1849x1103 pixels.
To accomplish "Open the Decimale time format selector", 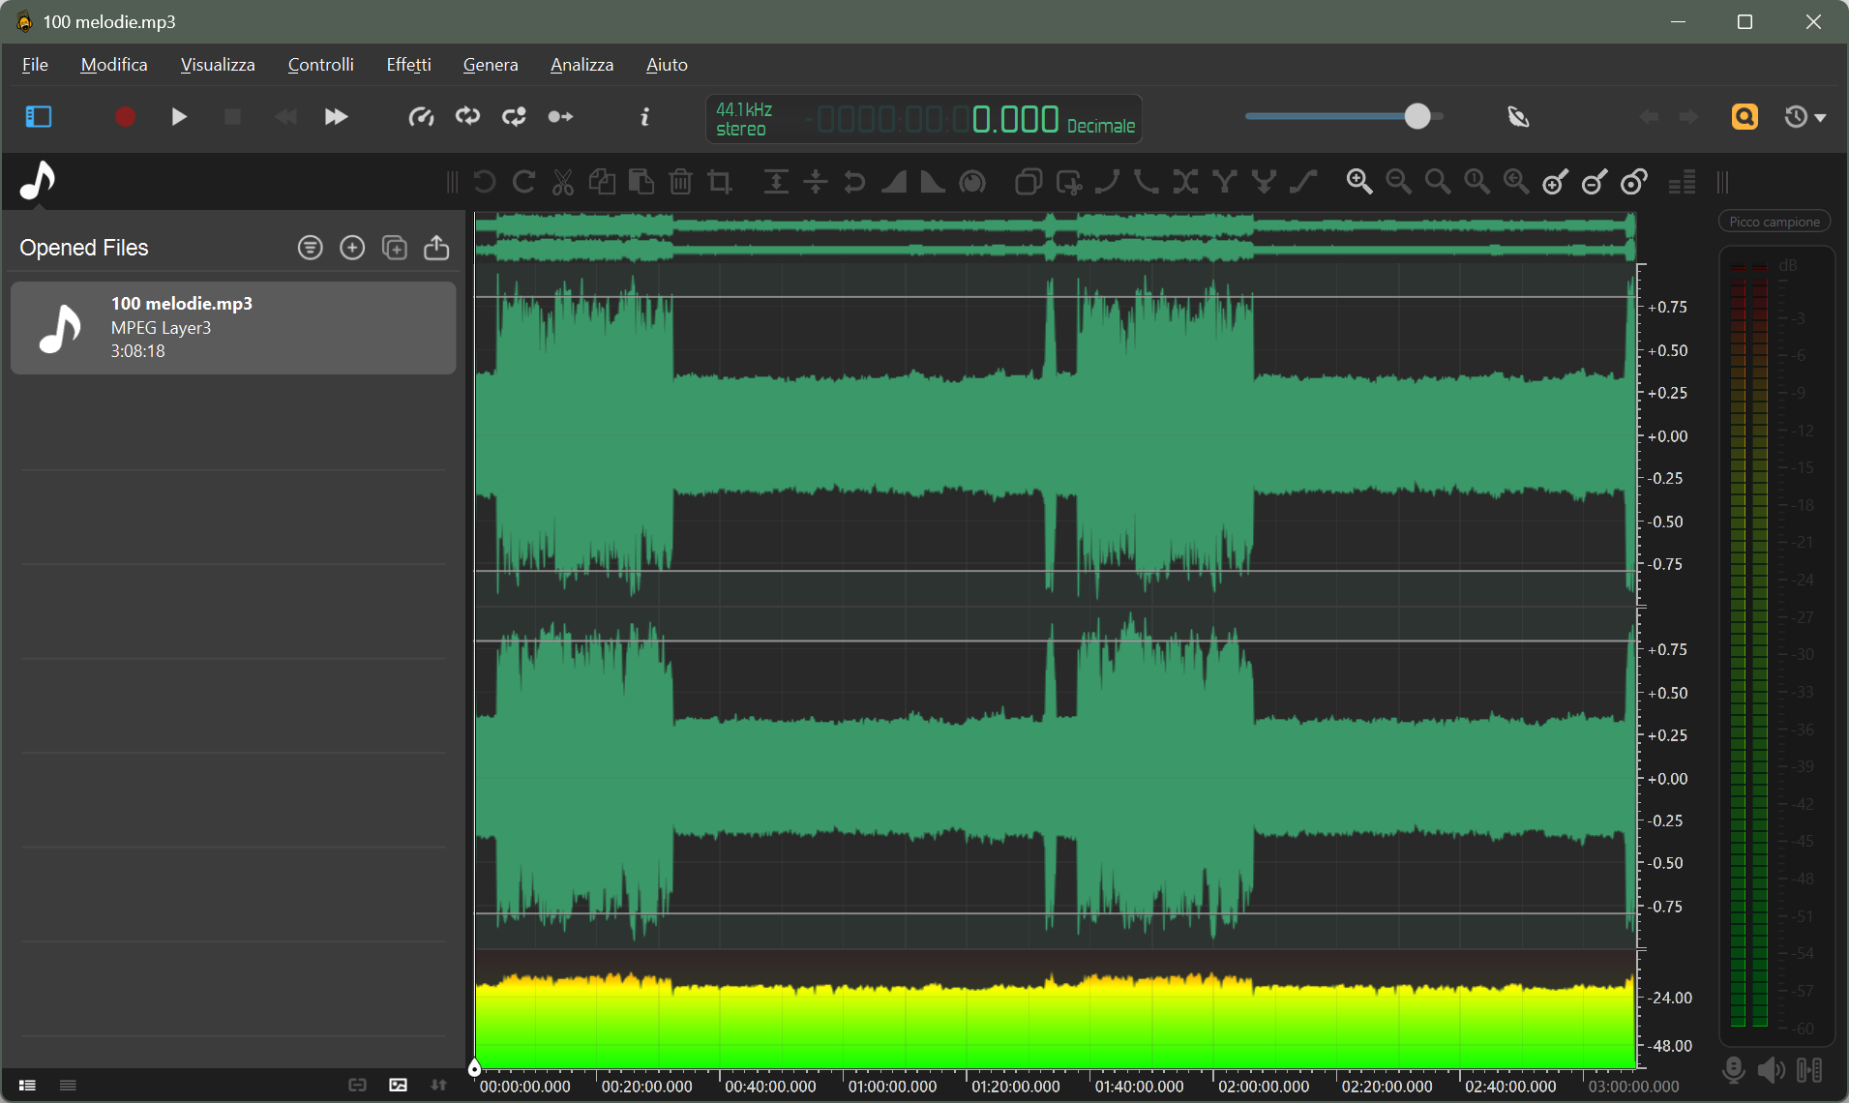I will [x=1101, y=126].
